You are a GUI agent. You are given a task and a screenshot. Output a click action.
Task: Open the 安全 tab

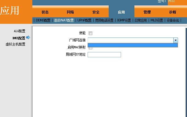pos(96,12)
